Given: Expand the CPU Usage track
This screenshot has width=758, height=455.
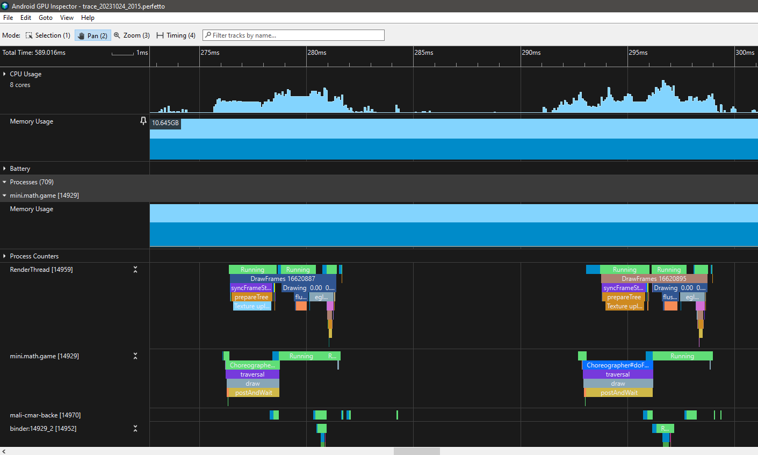Looking at the screenshot, I should 4,74.
